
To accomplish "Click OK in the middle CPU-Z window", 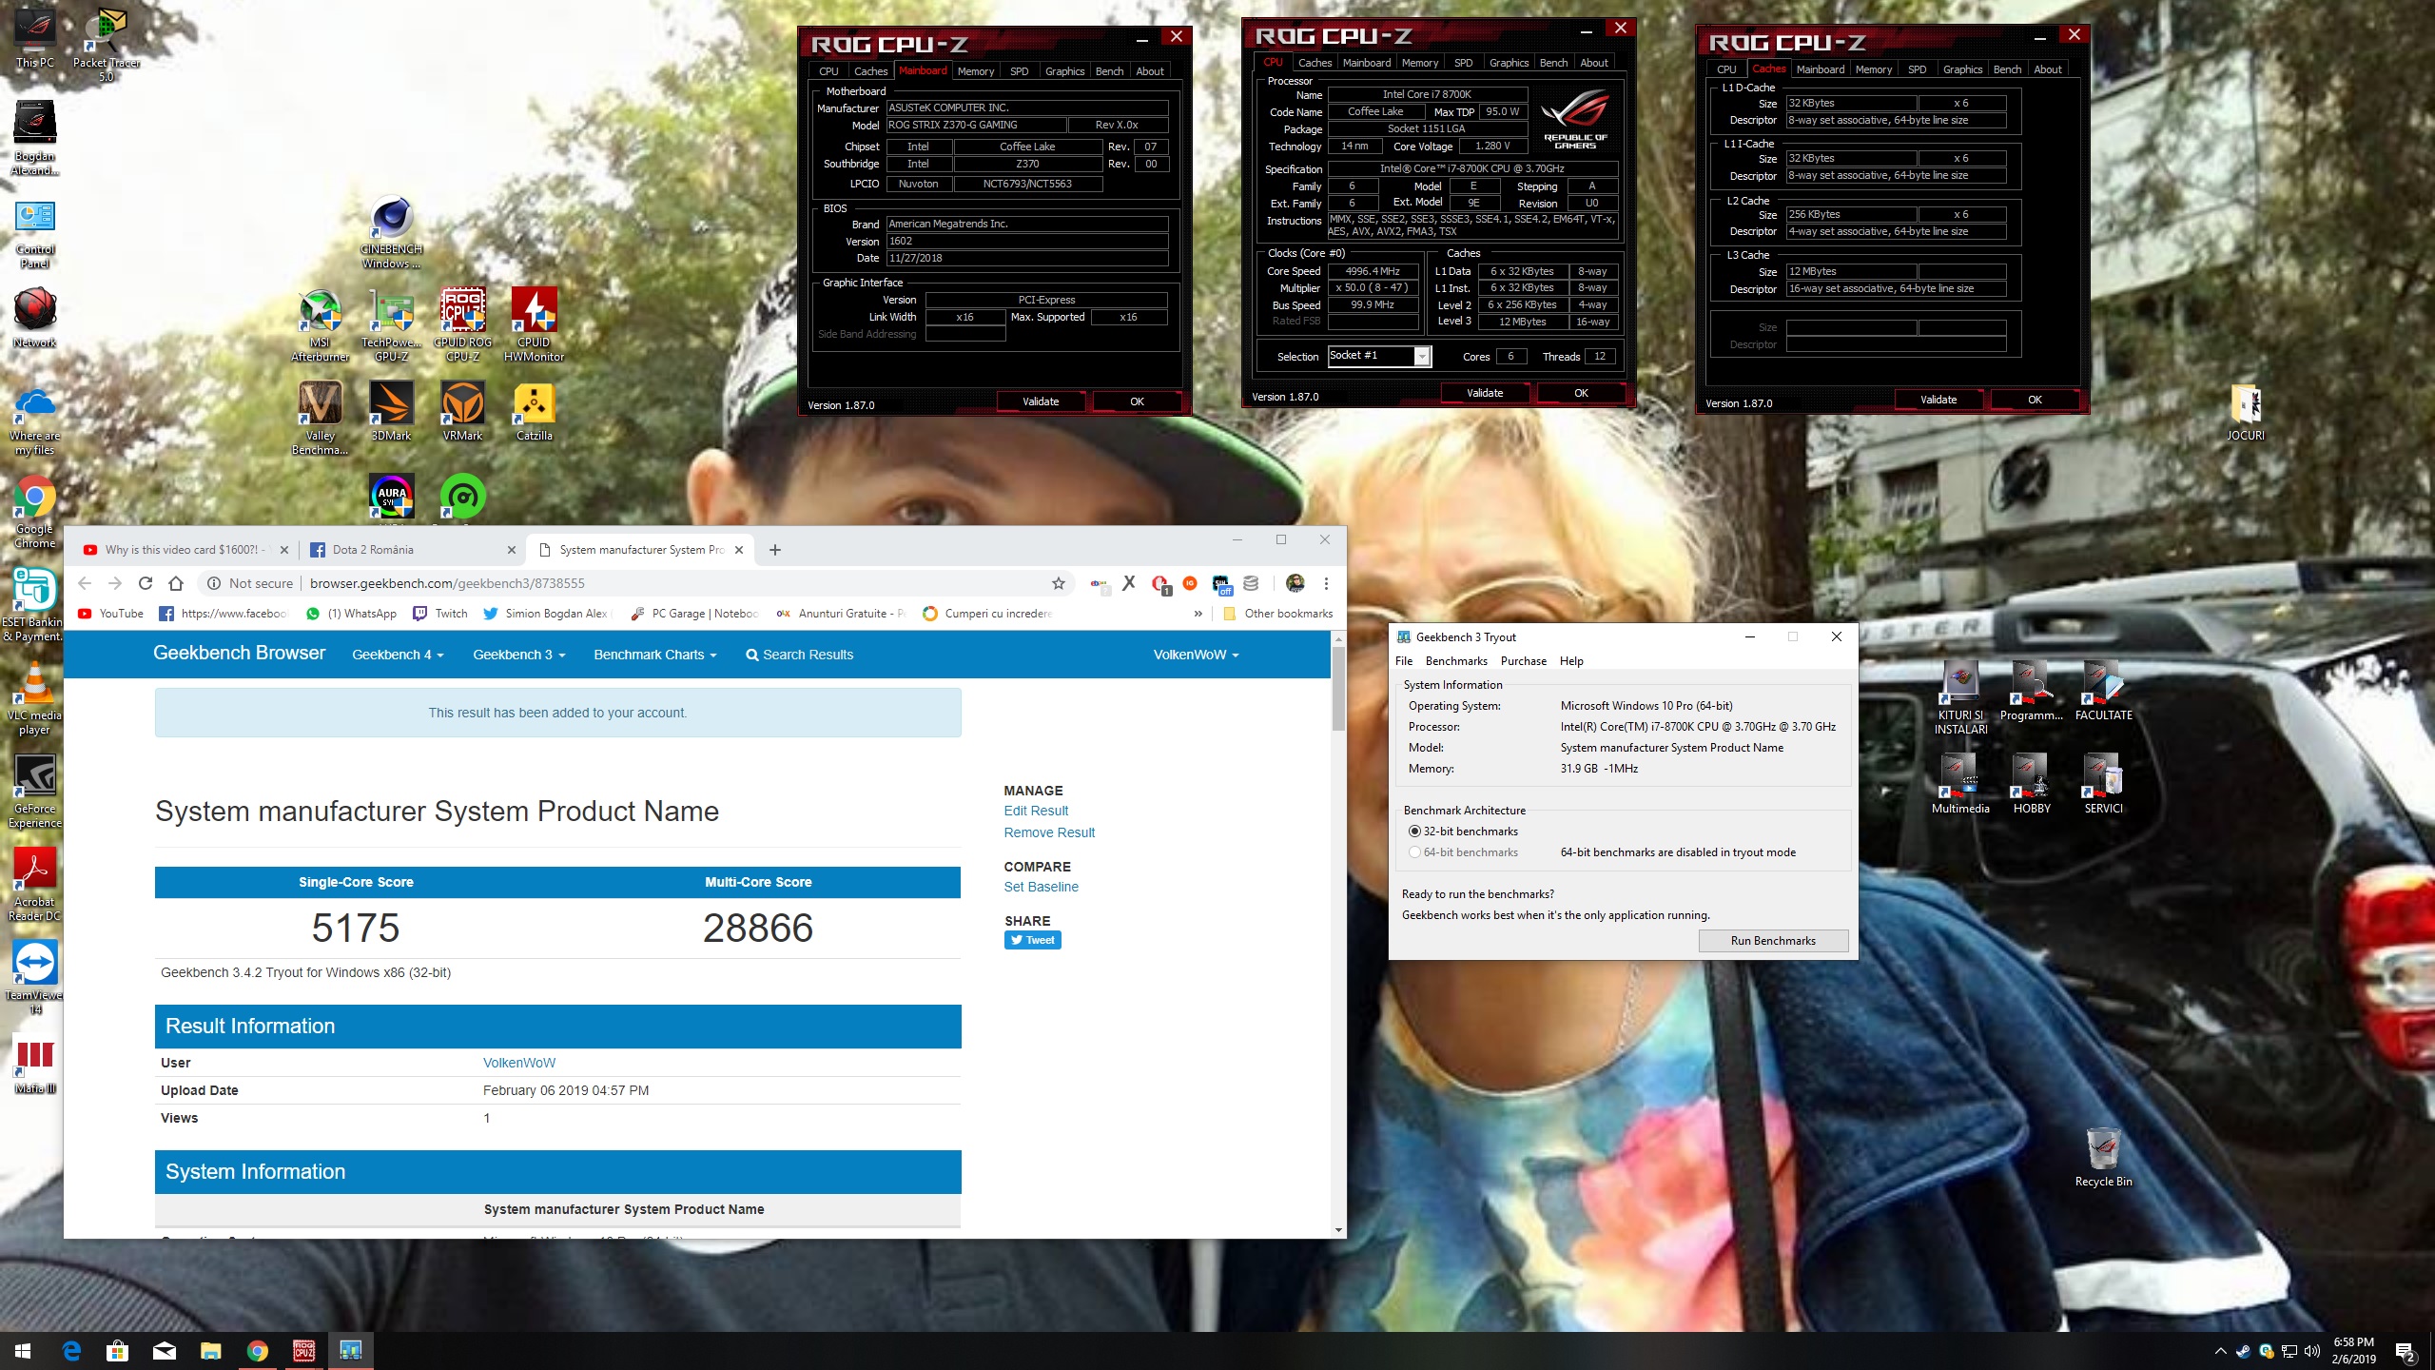I will pos(1581,393).
